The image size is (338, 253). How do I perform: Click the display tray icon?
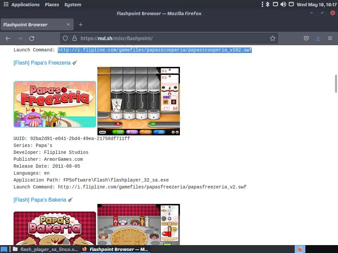click(x=291, y=4)
